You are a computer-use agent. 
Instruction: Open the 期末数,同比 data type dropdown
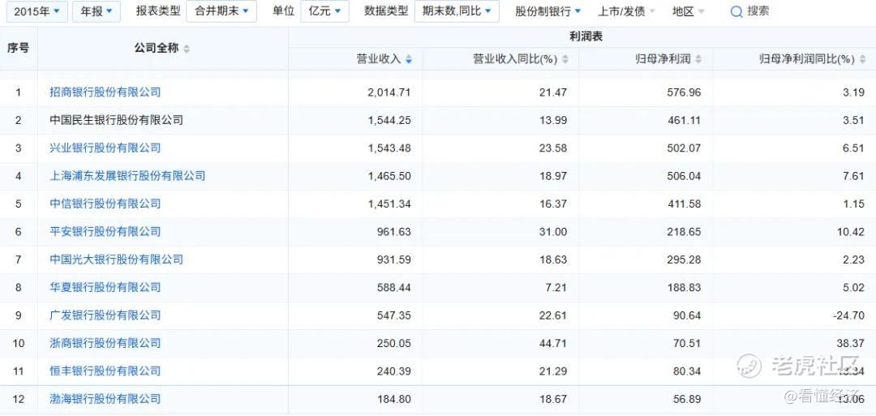click(457, 11)
